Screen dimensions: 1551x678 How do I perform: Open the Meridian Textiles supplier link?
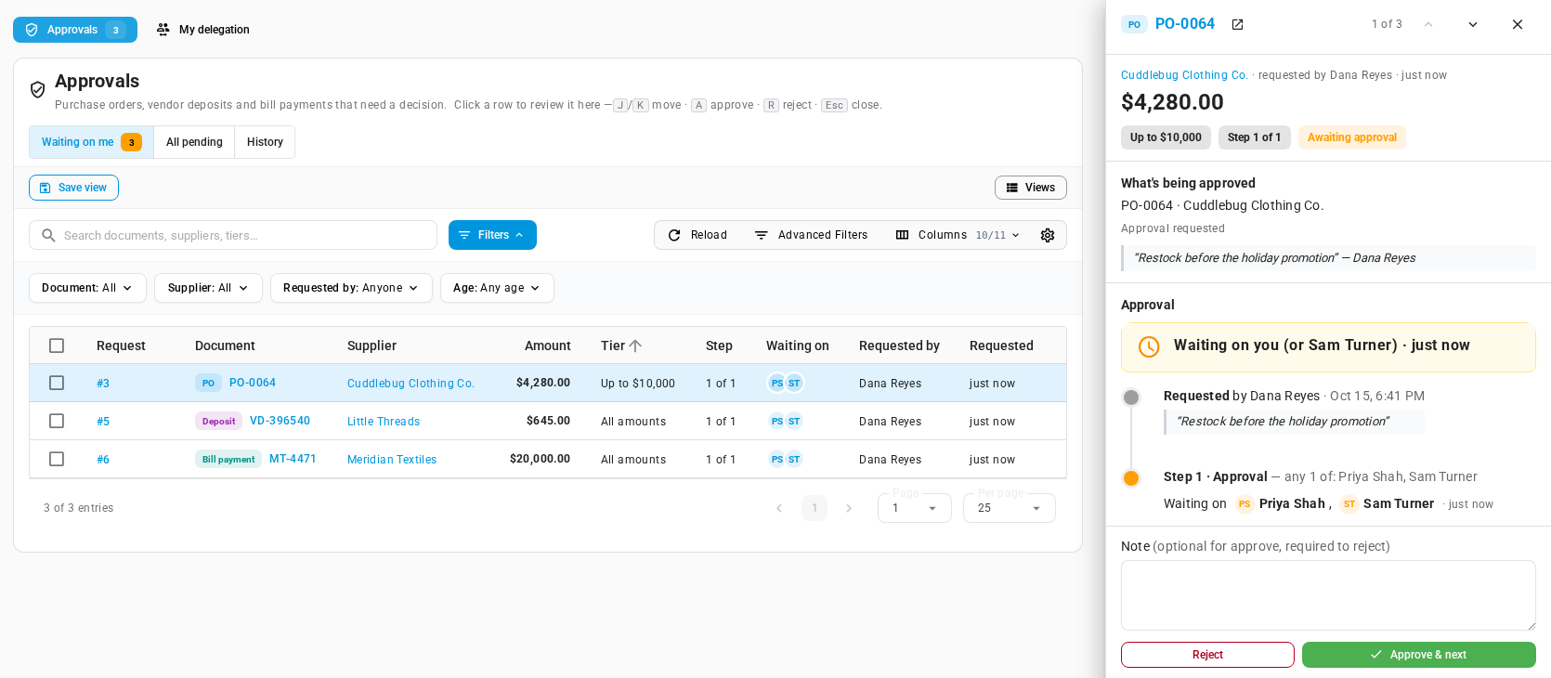392,460
